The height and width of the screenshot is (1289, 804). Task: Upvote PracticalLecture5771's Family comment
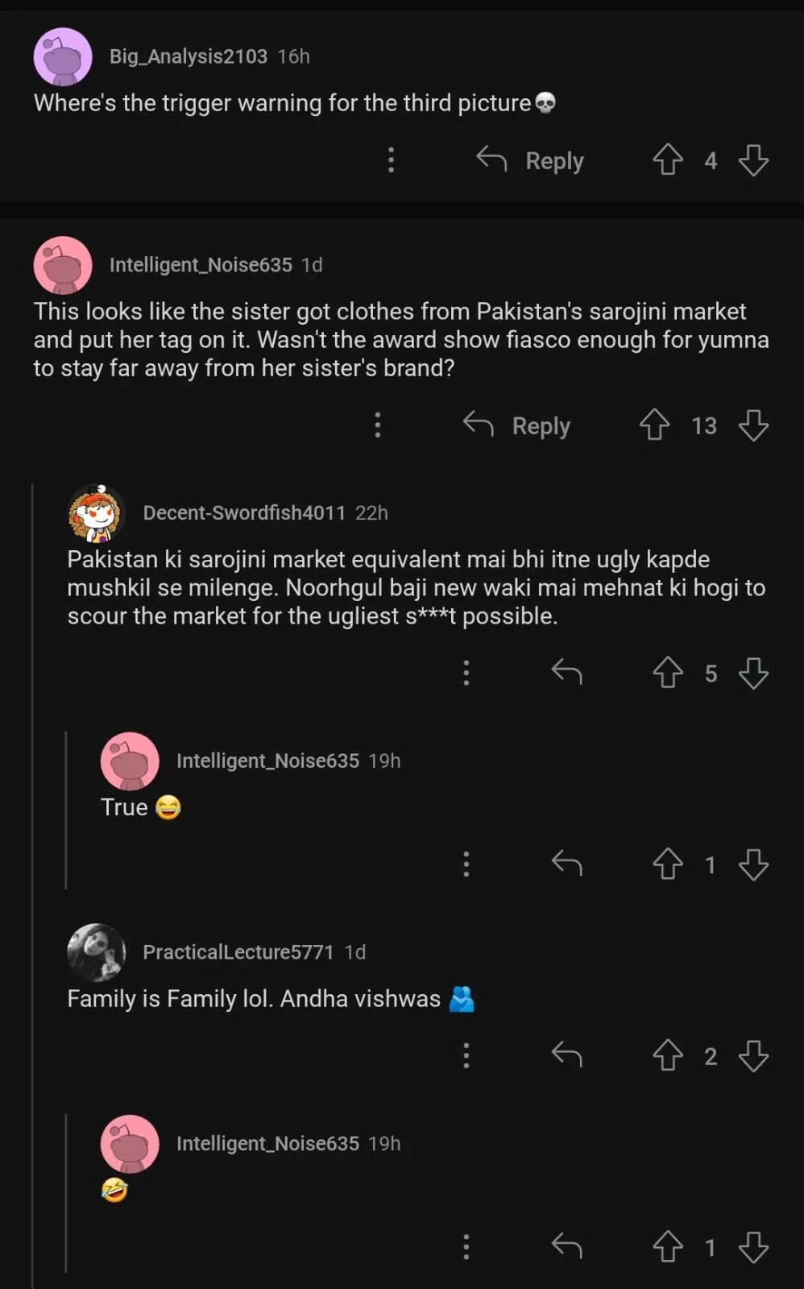[x=667, y=1055]
